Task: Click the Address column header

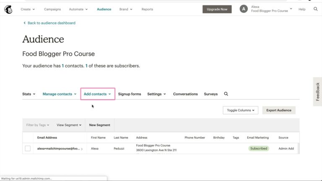Action: [141, 137]
